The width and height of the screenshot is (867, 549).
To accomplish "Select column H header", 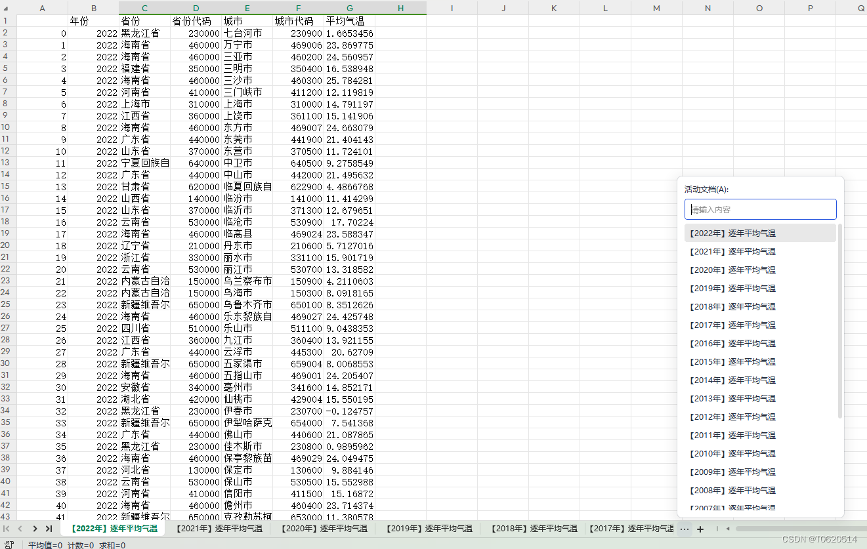I will pos(400,8).
